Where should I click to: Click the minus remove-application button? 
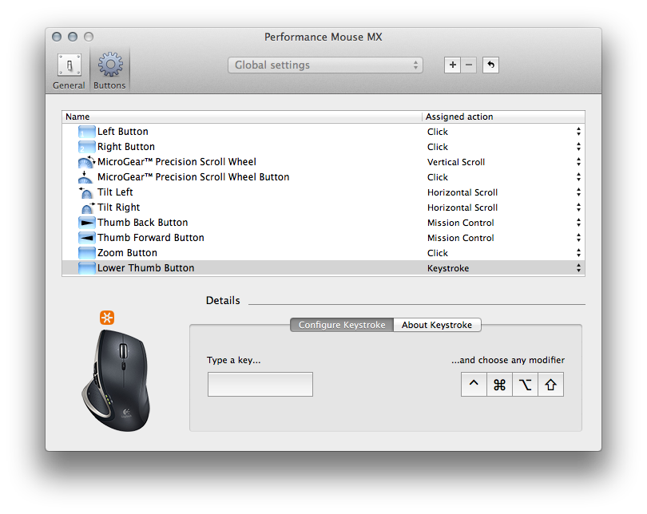[469, 65]
